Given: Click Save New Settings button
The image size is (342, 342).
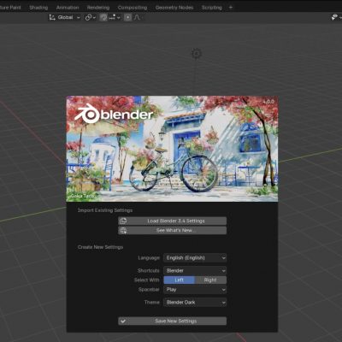Looking at the screenshot, I should 173,321.
